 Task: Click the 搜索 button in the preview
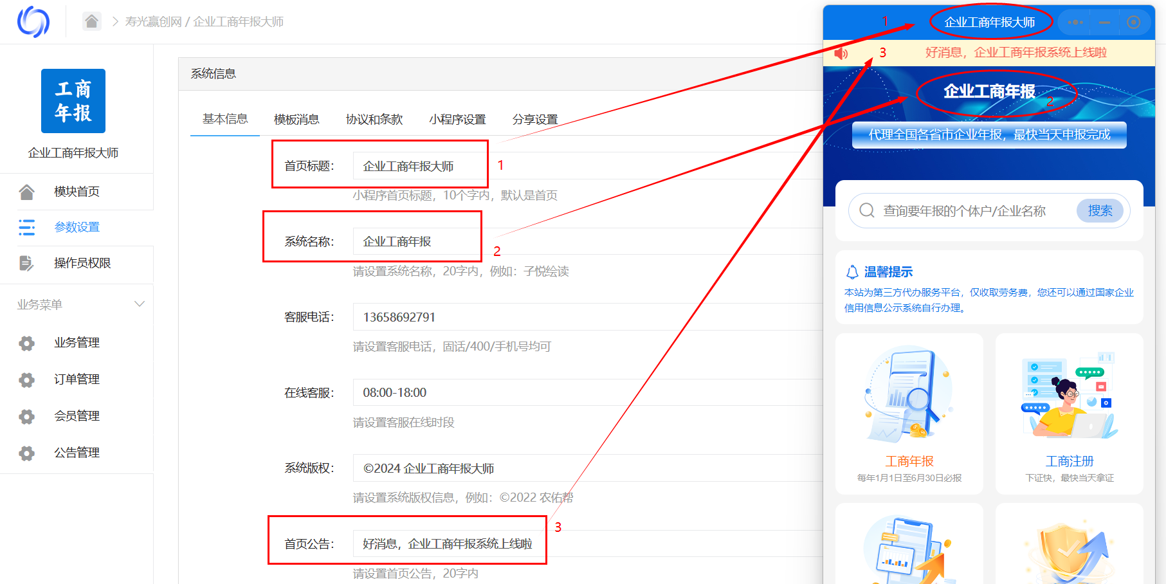point(1100,210)
